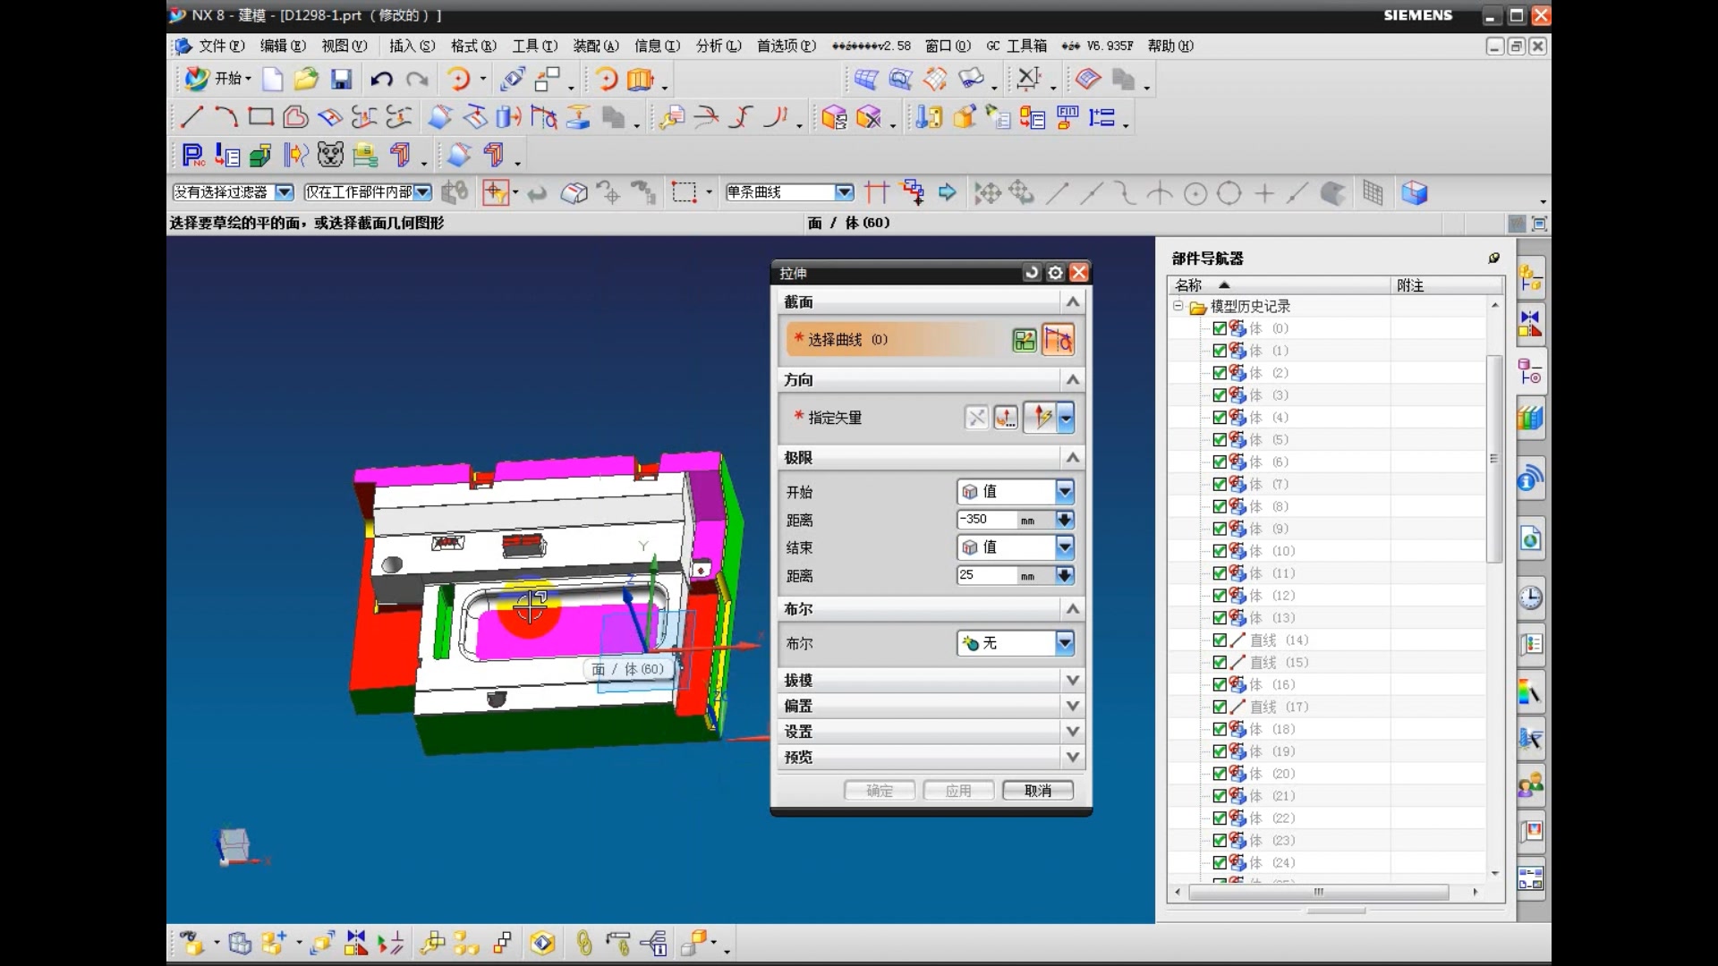Click the Reset icon in Extrude dialog

(x=1032, y=273)
